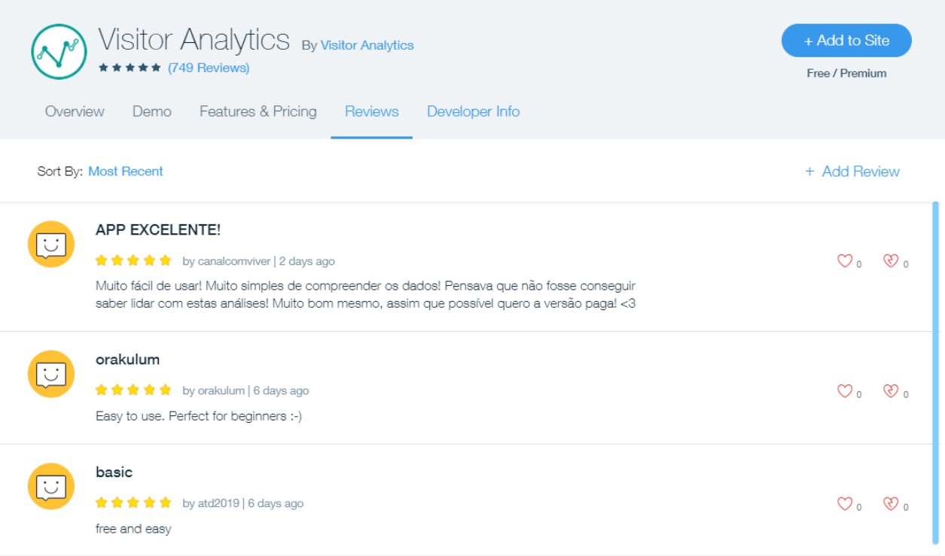Click the 'Easy to use. Perfect for beginners' text
The image size is (945, 556).
[199, 416]
